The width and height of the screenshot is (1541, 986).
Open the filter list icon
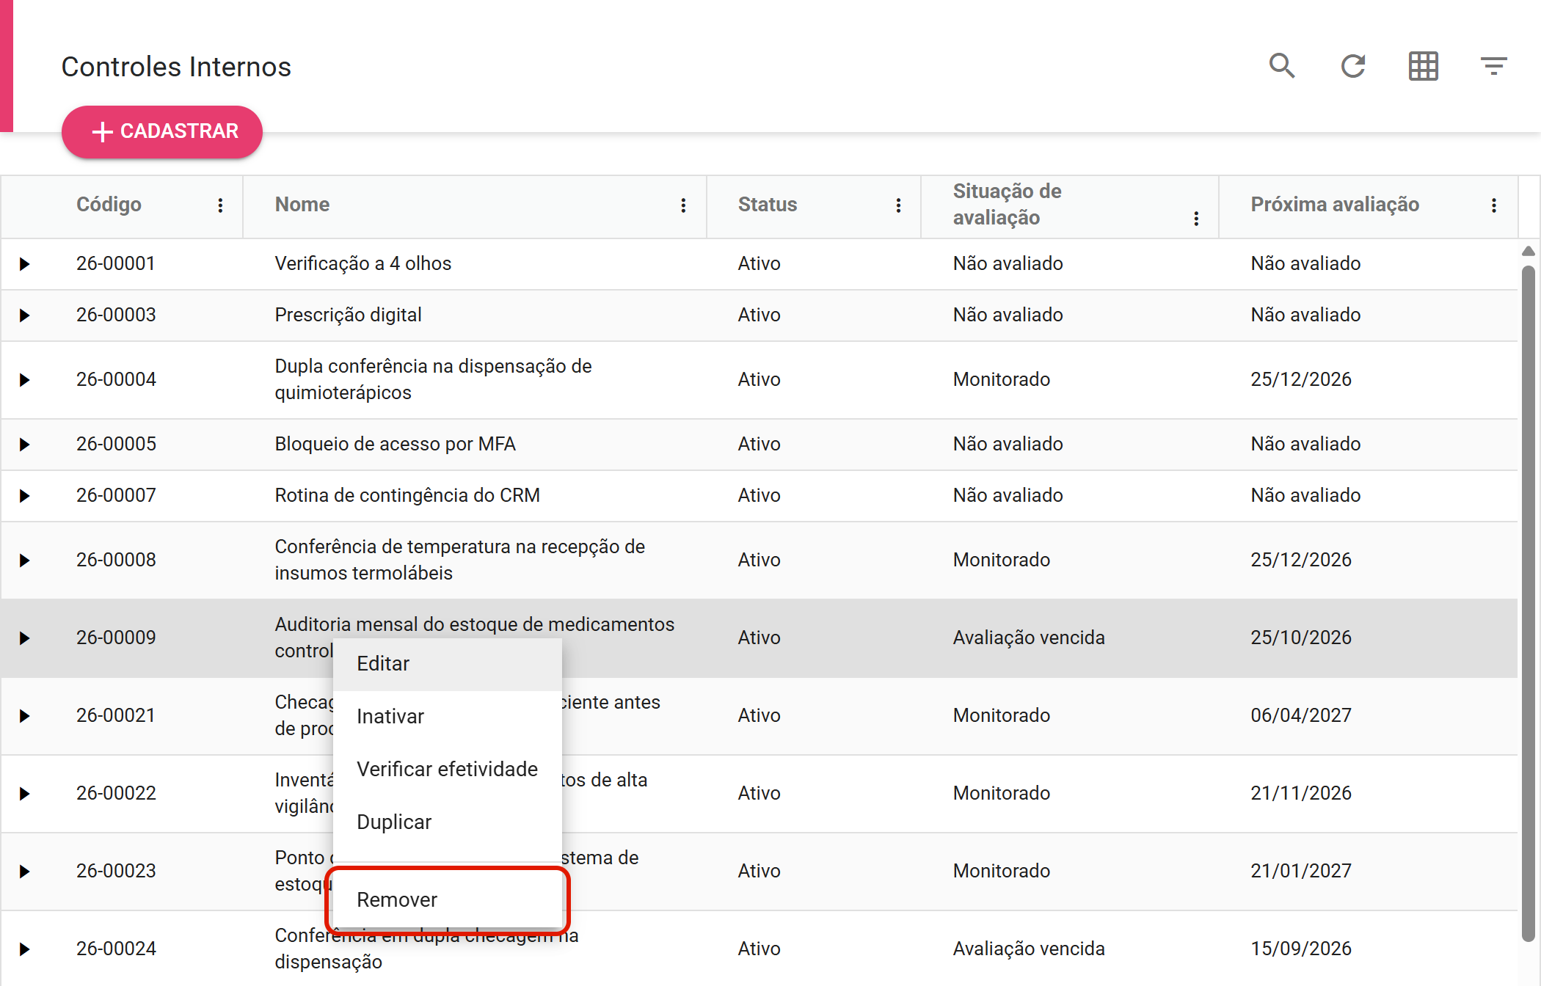1493,66
